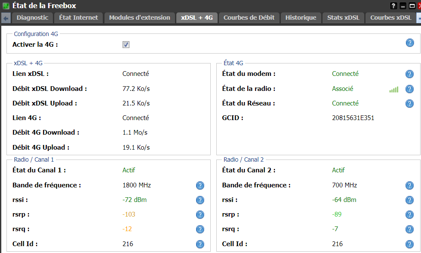Open help for État du Réseau

(410, 103)
